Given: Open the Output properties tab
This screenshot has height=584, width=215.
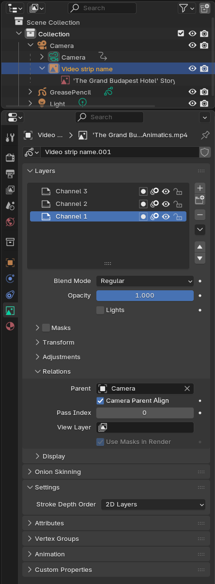Looking at the screenshot, I should 10,174.
